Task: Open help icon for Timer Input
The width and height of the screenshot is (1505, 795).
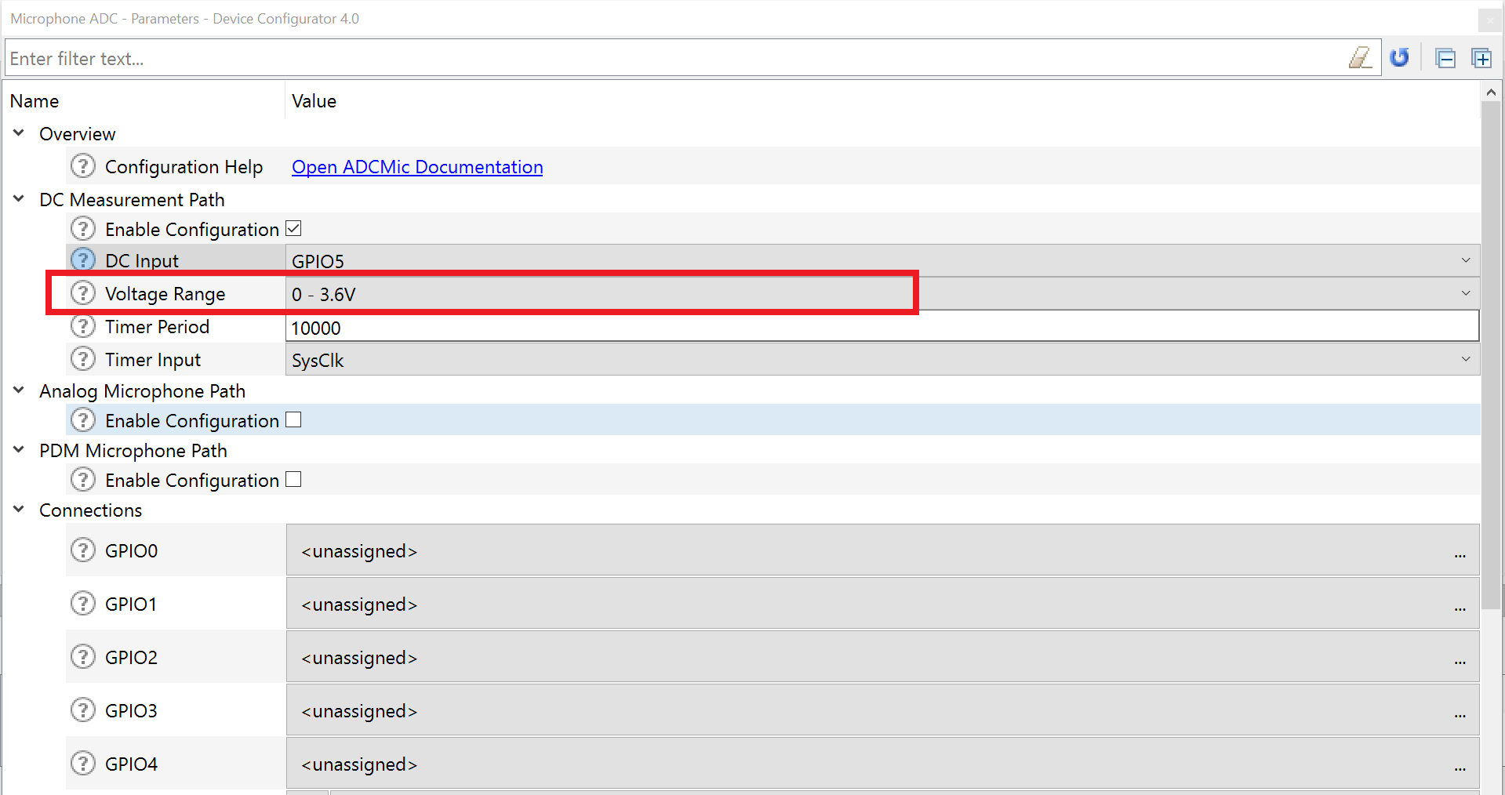Action: coord(83,359)
